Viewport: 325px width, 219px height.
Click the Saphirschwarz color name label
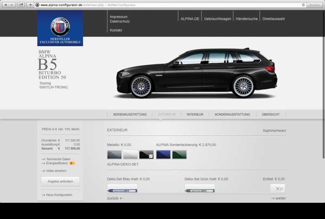[274, 131]
